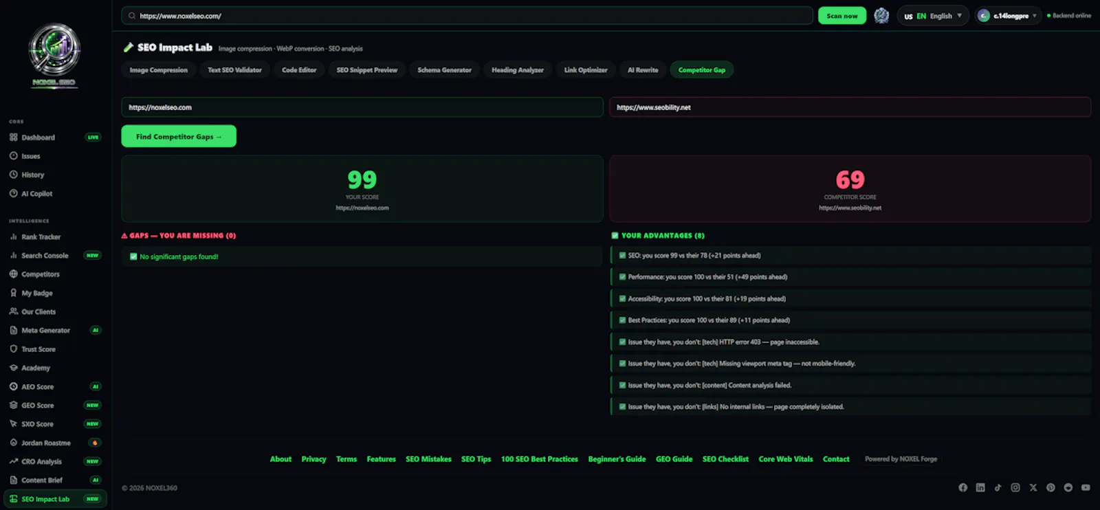1100x510 pixels.
Task: Switch to AI Rewrite tab
Action: click(643, 70)
